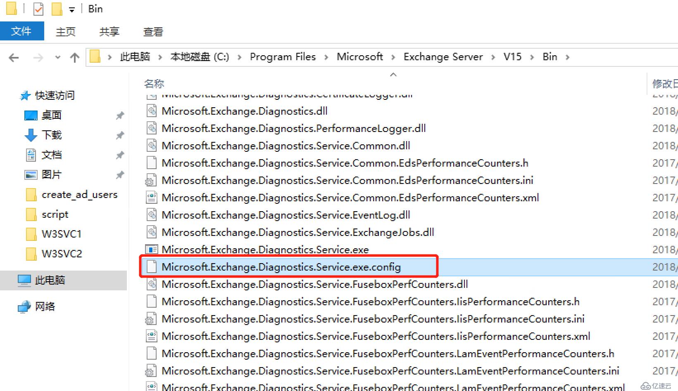This screenshot has width=678, height=391.
Task: Sort by the 修改日期 column header
Action: tap(665, 84)
